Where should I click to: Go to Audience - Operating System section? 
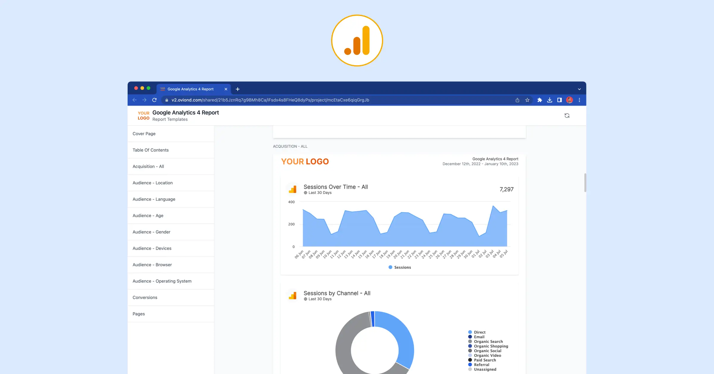(x=171, y=281)
